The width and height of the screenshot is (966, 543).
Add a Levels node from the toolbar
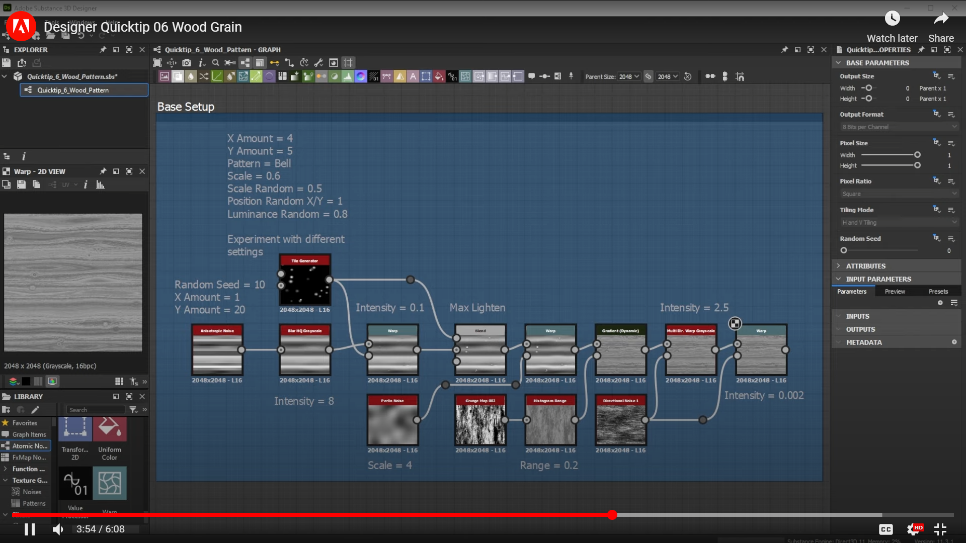point(348,76)
